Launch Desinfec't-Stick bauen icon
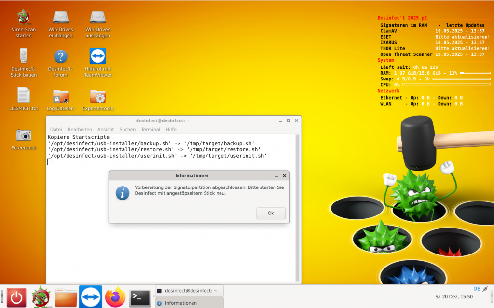The width and height of the screenshot is (494, 308). tap(23, 57)
